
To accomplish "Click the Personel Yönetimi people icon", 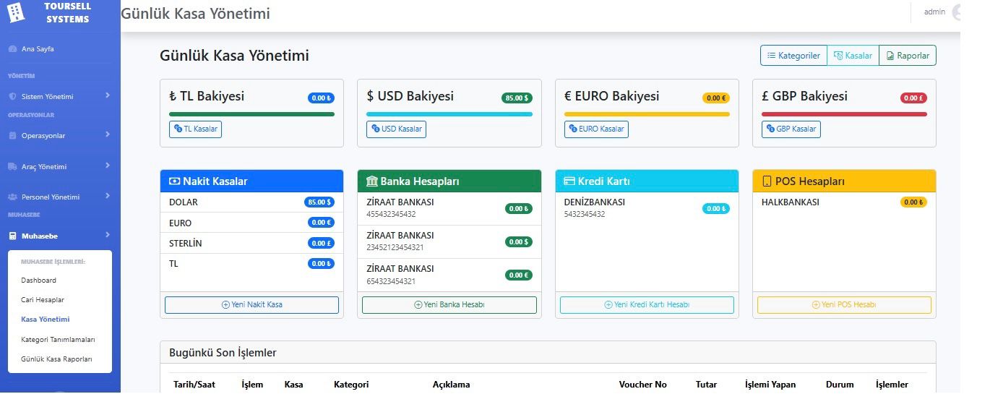I will [12, 197].
